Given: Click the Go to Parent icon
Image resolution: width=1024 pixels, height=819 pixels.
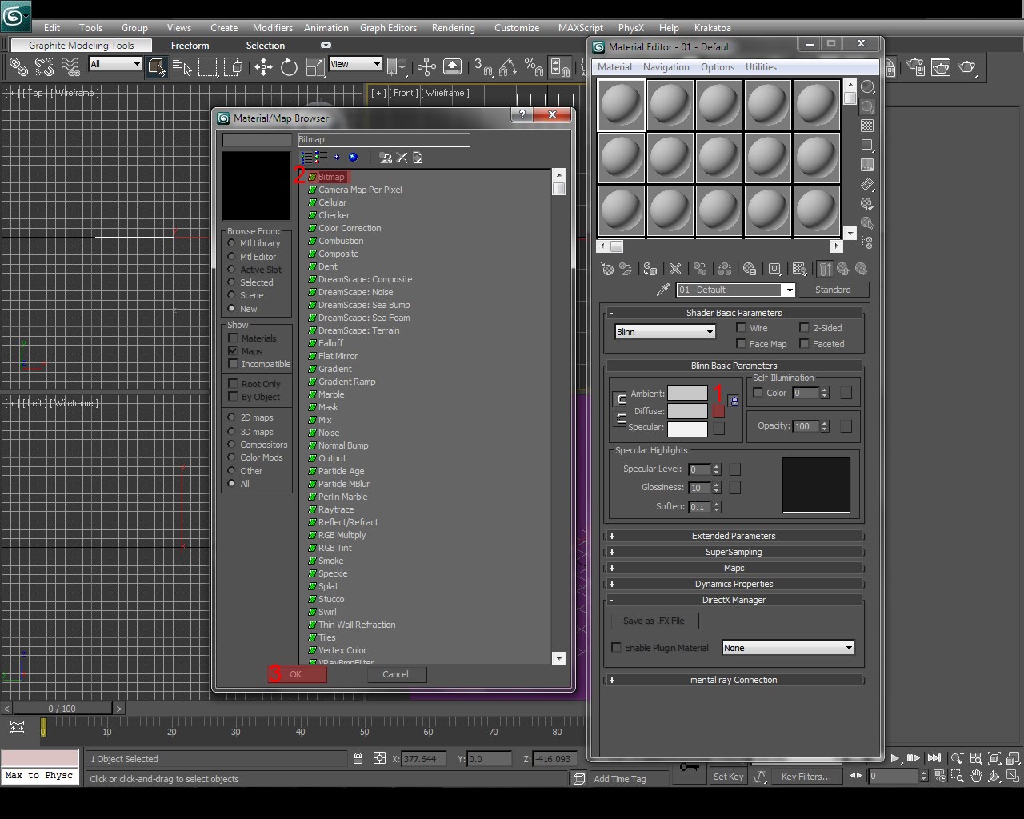Looking at the screenshot, I should pyautogui.click(x=842, y=269).
